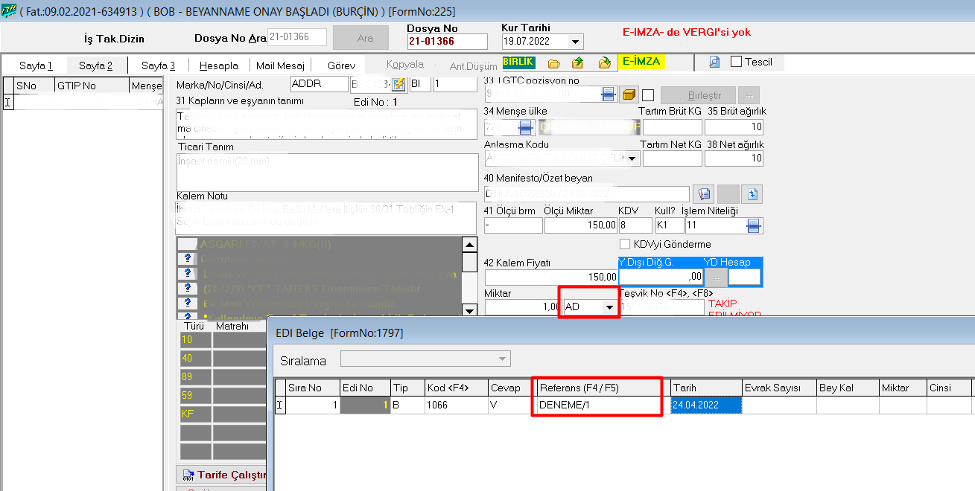Open Menşe ülke code lookup icon
Viewport: 975px width, 491px height.
526,126
